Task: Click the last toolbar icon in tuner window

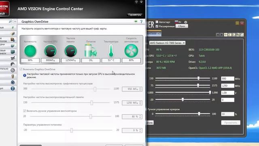Action: (242, 34)
